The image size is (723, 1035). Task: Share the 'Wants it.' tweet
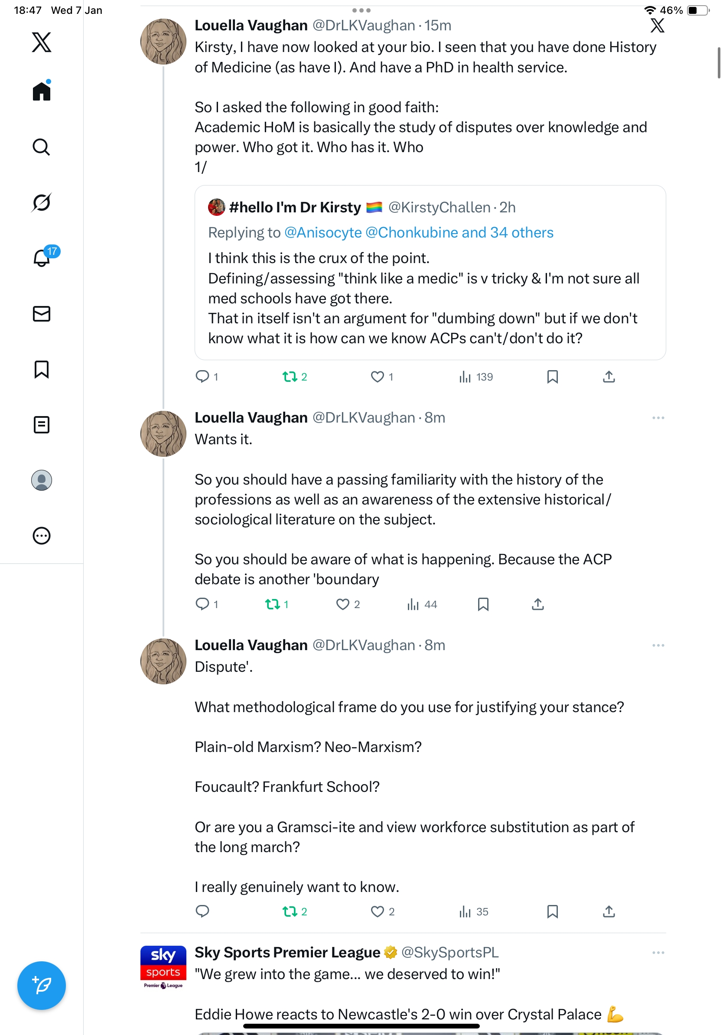point(538,604)
